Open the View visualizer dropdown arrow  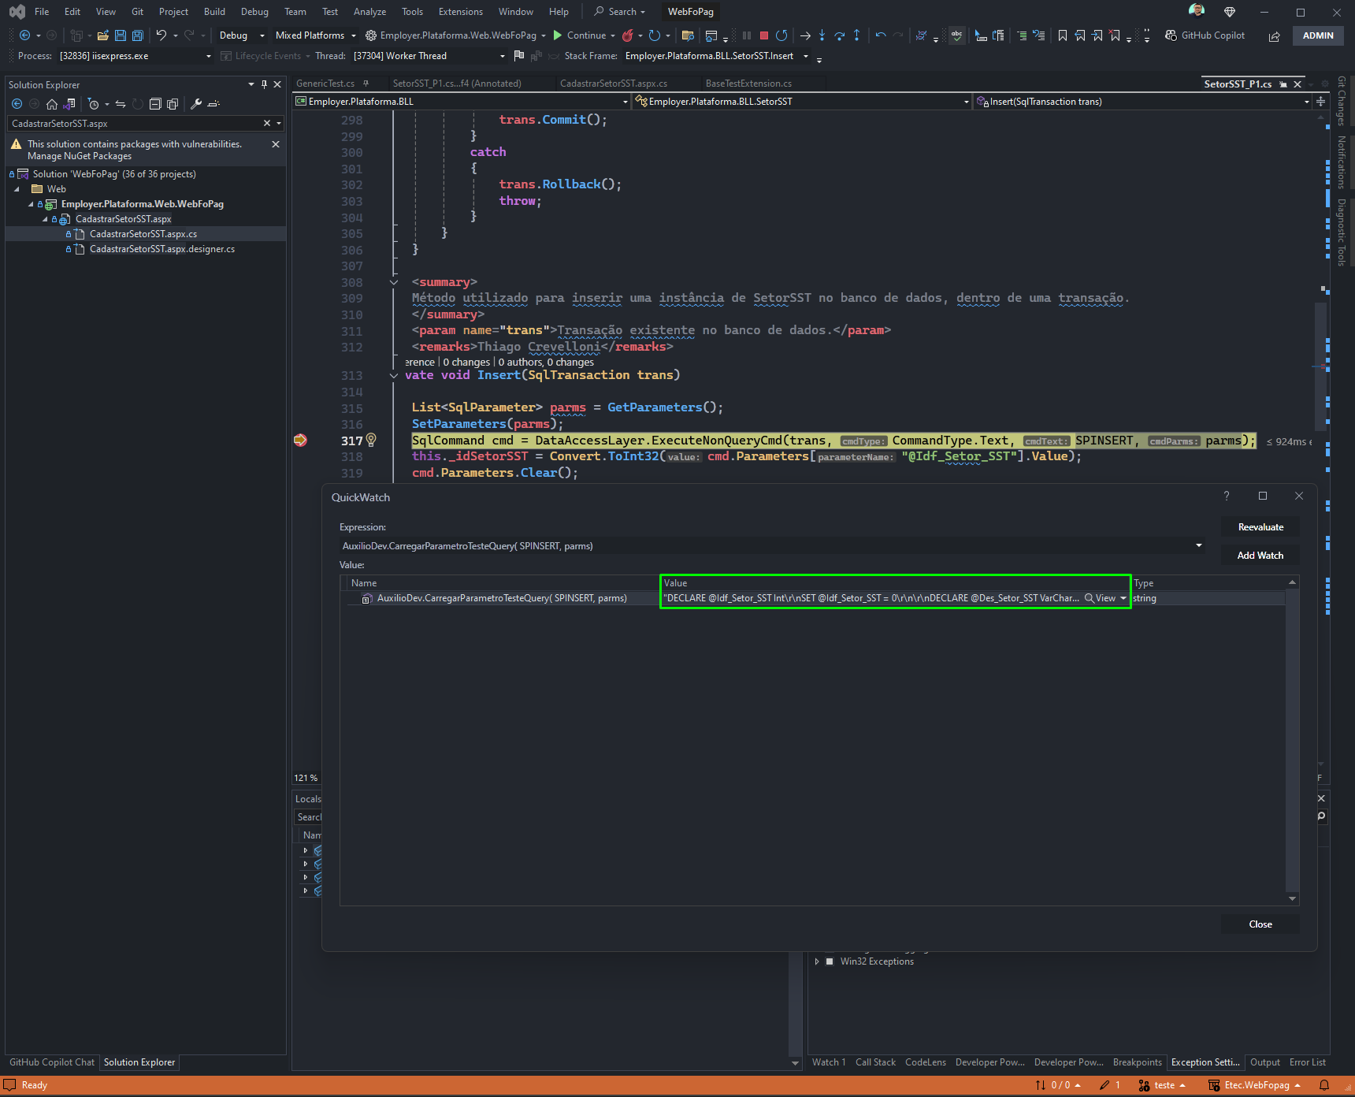click(x=1123, y=598)
